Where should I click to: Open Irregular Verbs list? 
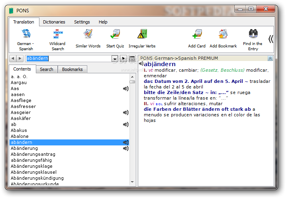[142, 39]
